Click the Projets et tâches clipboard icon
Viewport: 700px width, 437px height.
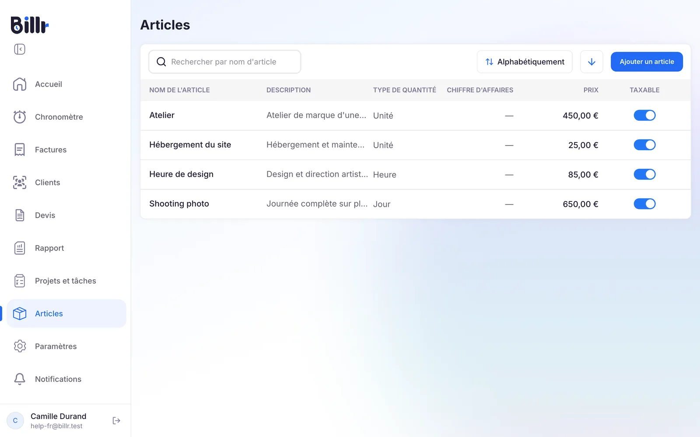pos(20,281)
